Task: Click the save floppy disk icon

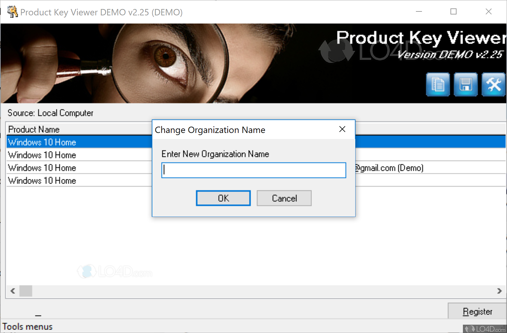Action: click(466, 85)
